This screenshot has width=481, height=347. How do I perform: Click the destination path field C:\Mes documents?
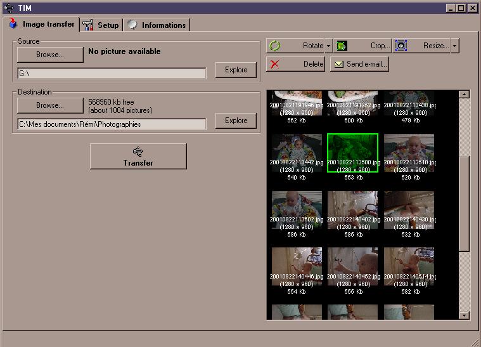[112, 124]
